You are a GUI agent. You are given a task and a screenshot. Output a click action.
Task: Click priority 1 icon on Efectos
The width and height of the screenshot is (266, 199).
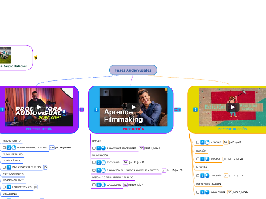pyautogui.click(x=203, y=159)
